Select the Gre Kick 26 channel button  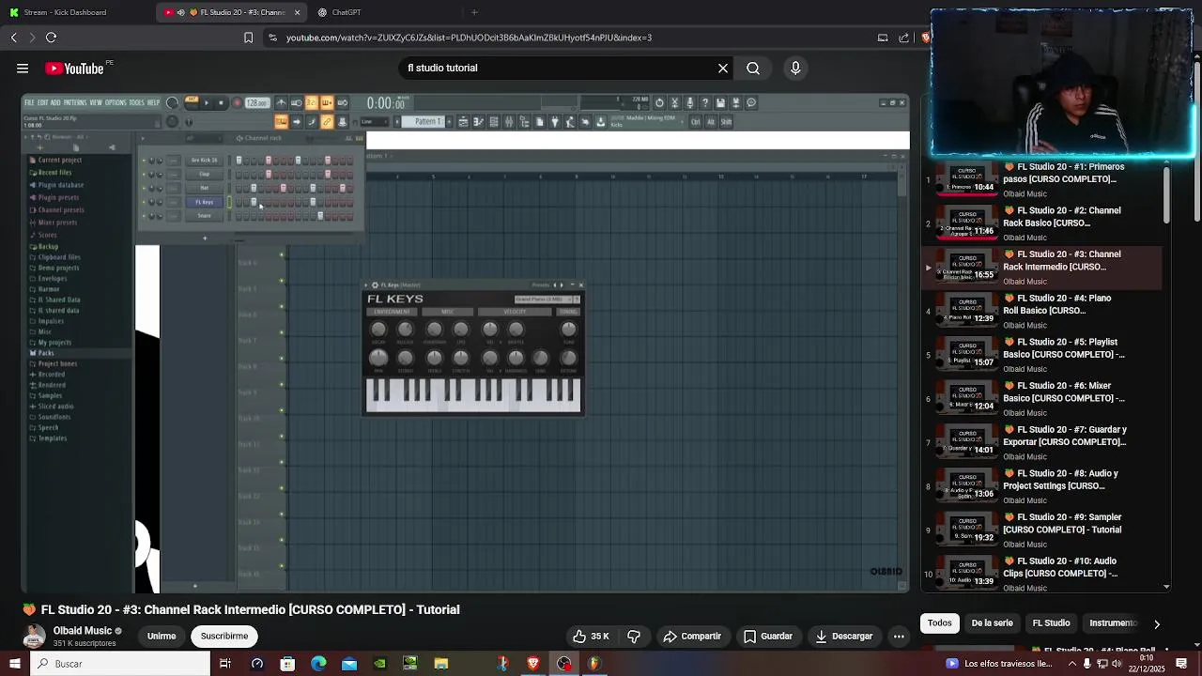pos(205,161)
